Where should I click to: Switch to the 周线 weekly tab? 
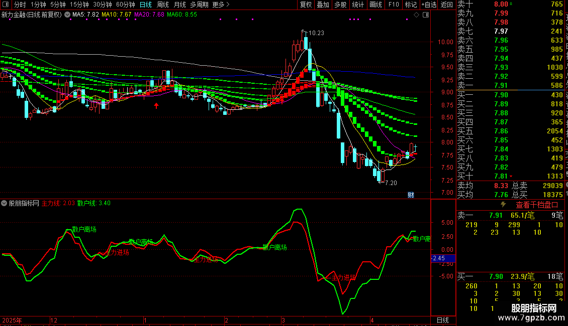pos(163,5)
